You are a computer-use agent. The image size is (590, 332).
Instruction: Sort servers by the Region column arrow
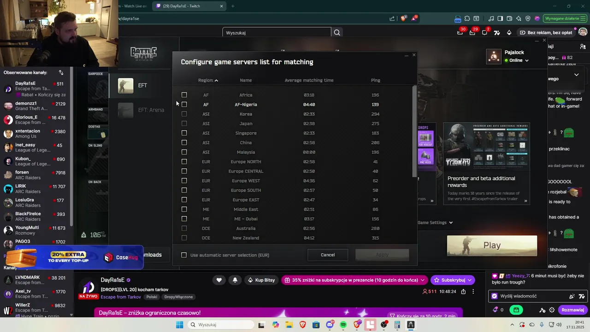point(216,80)
